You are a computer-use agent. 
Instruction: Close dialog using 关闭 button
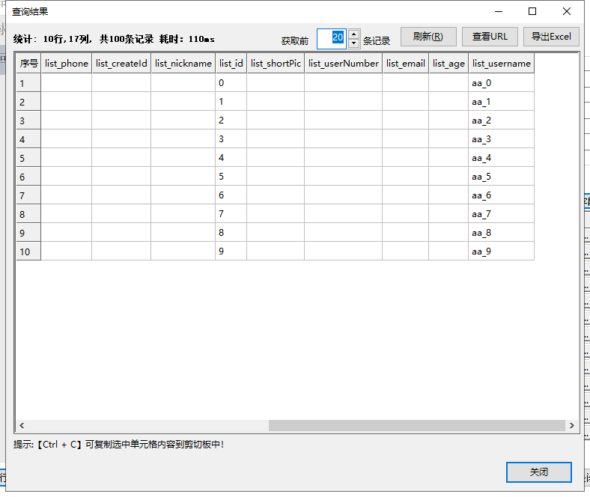coord(539,472)
